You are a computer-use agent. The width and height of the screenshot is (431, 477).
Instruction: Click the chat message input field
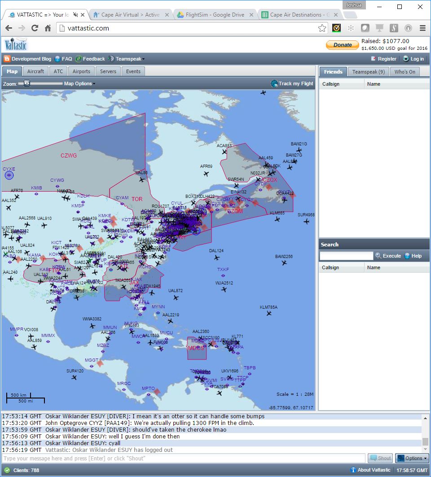pos(184,458)
